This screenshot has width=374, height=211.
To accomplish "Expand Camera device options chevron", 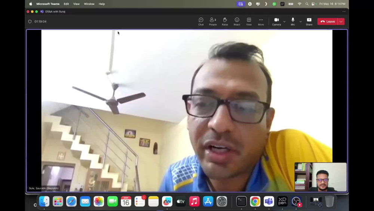I will click(x=284, y=22).
